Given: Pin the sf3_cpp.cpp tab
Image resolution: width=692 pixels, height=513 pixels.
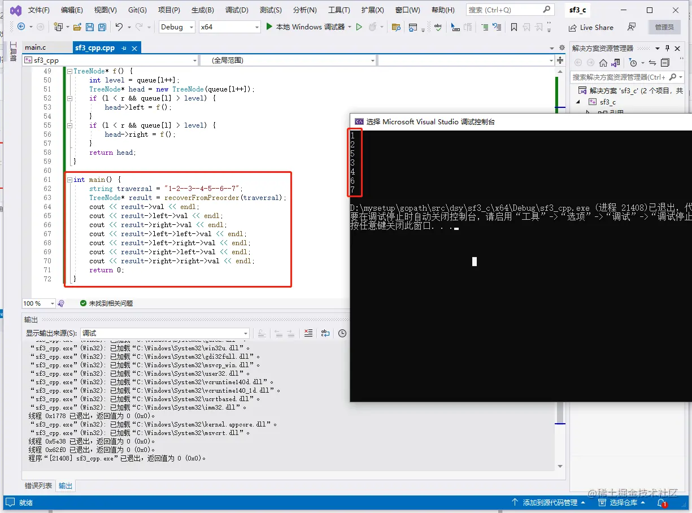Looking at the screenshot, I should point(124,49).
